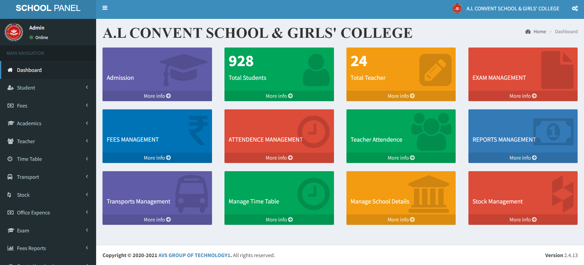Open the Time Table sidebar item
The width and height of the screenshot is (584, 265).
[x=30, y=159]
